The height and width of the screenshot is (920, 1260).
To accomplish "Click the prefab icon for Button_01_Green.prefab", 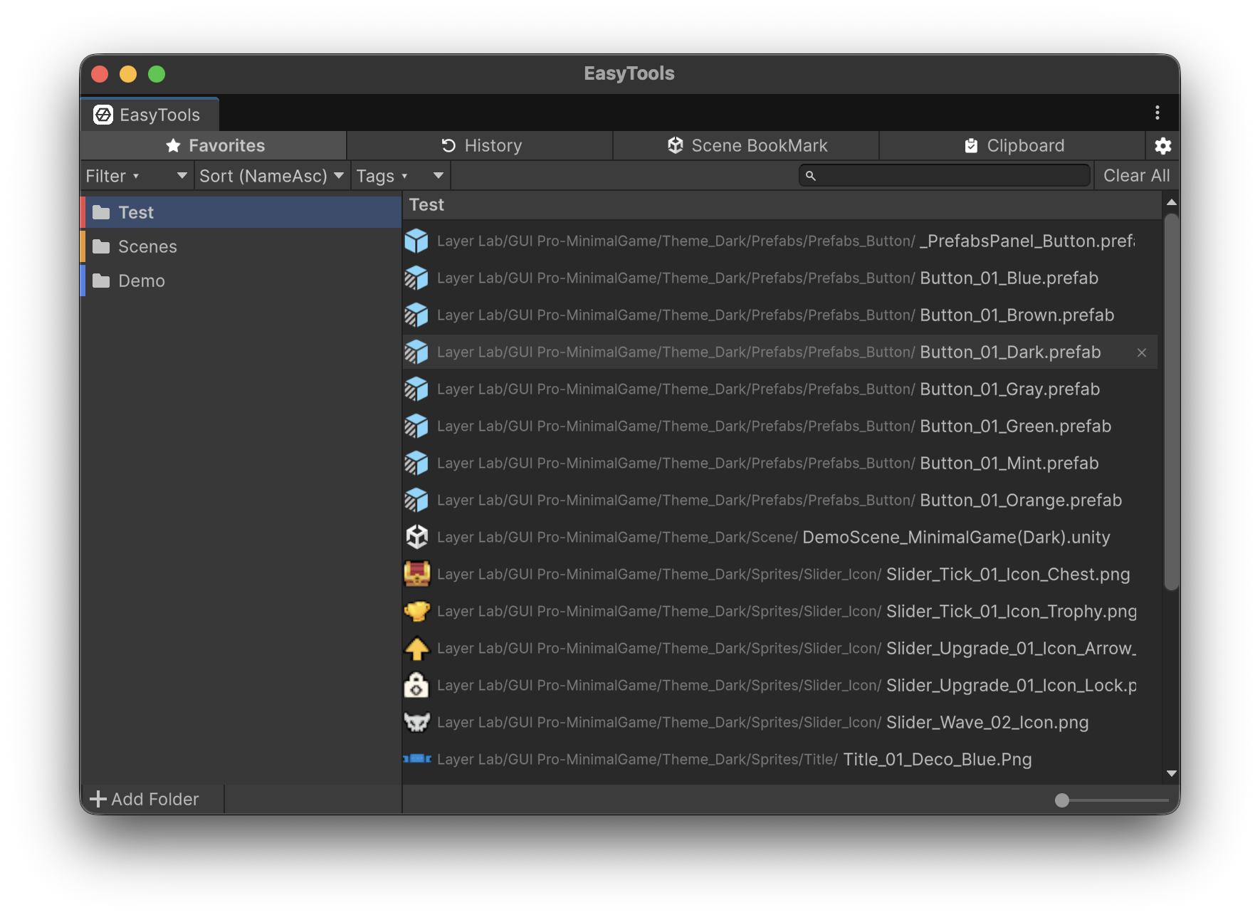I will 416,426.
